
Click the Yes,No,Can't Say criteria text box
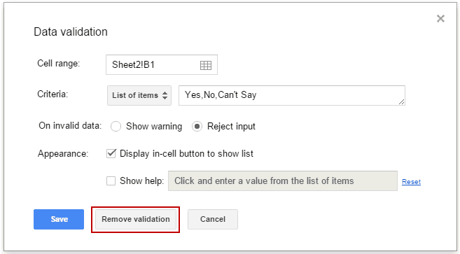point(292,95)
